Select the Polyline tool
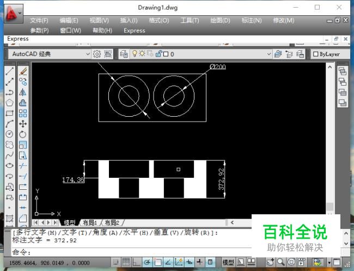Screen dimensions: 354x271 [9, 92]
